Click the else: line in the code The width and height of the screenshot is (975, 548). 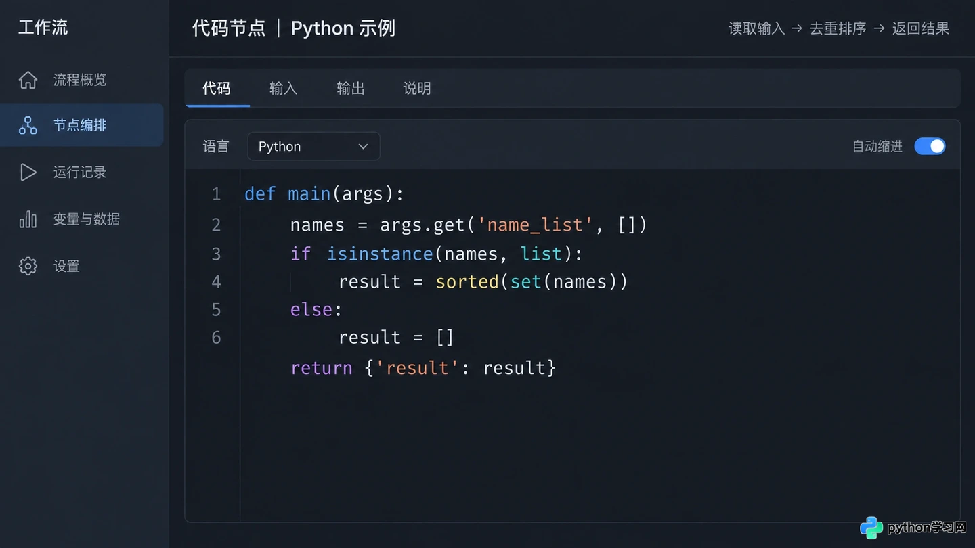tap(316, 309)
